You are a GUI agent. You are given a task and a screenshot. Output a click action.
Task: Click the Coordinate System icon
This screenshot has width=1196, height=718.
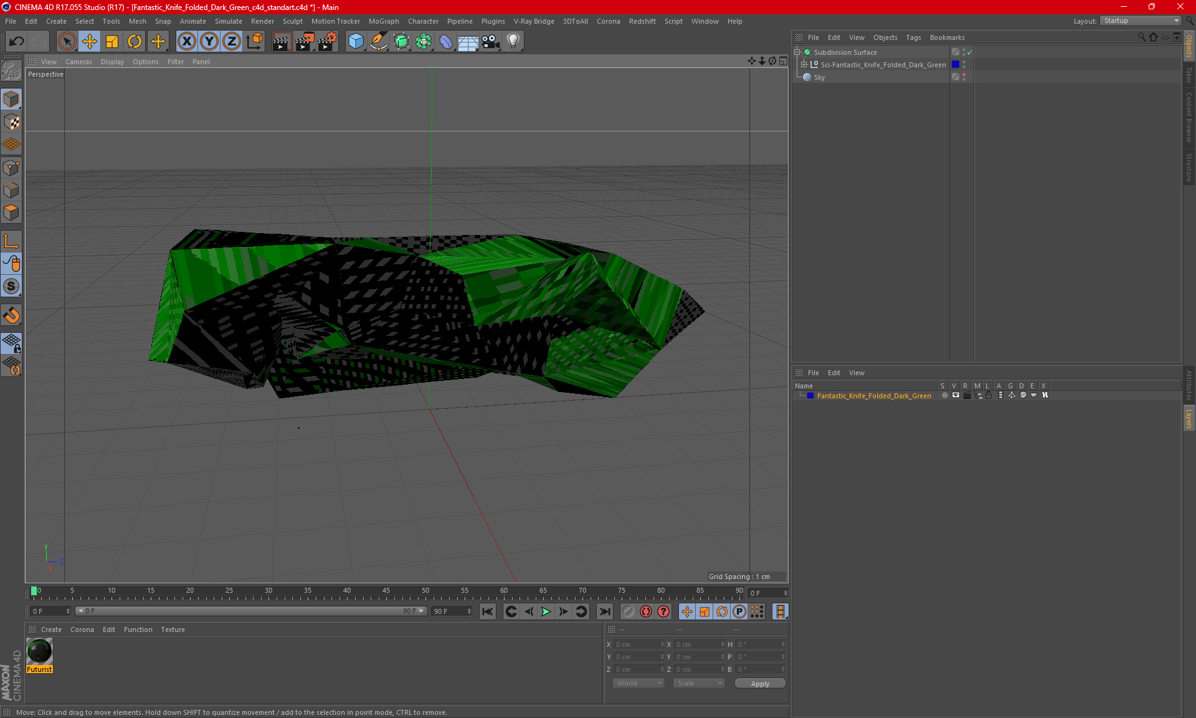[x=254, y=42]
